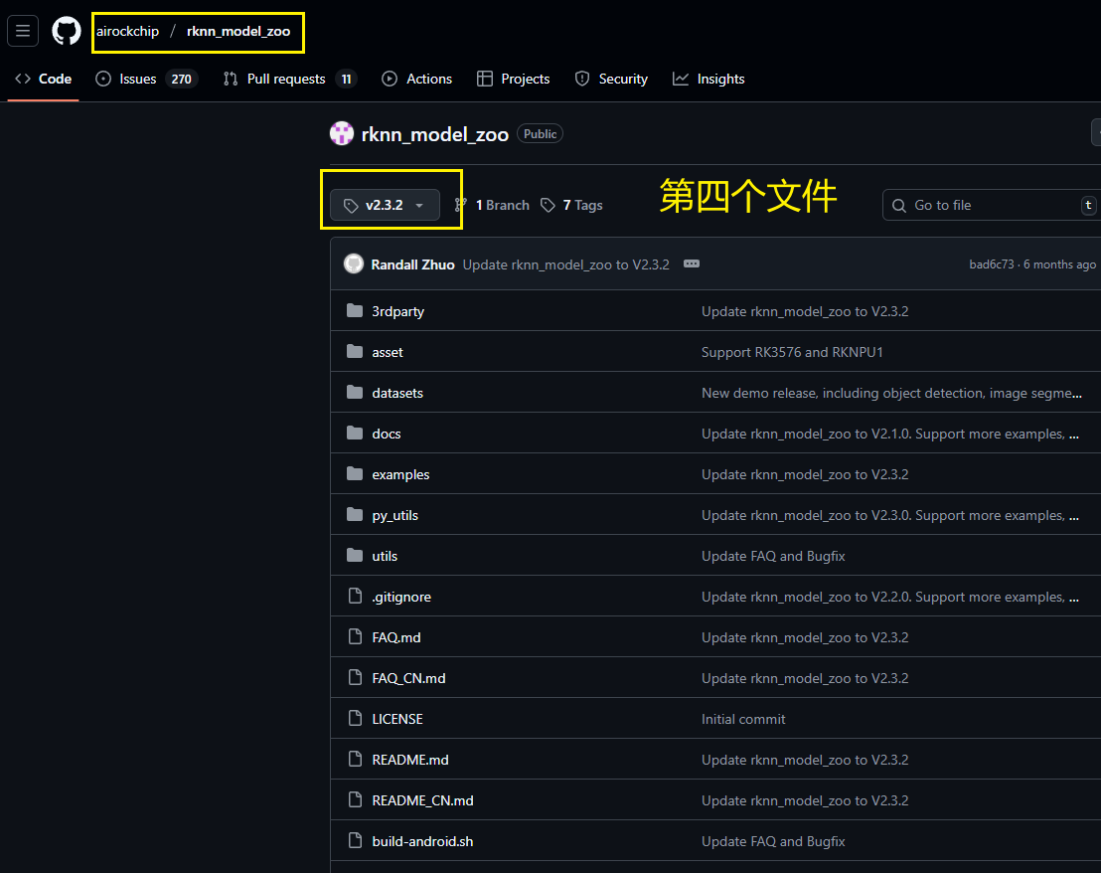
Task: Open utils commit 'Update FAQ and Bugfix'
Action: click(773, 556)
